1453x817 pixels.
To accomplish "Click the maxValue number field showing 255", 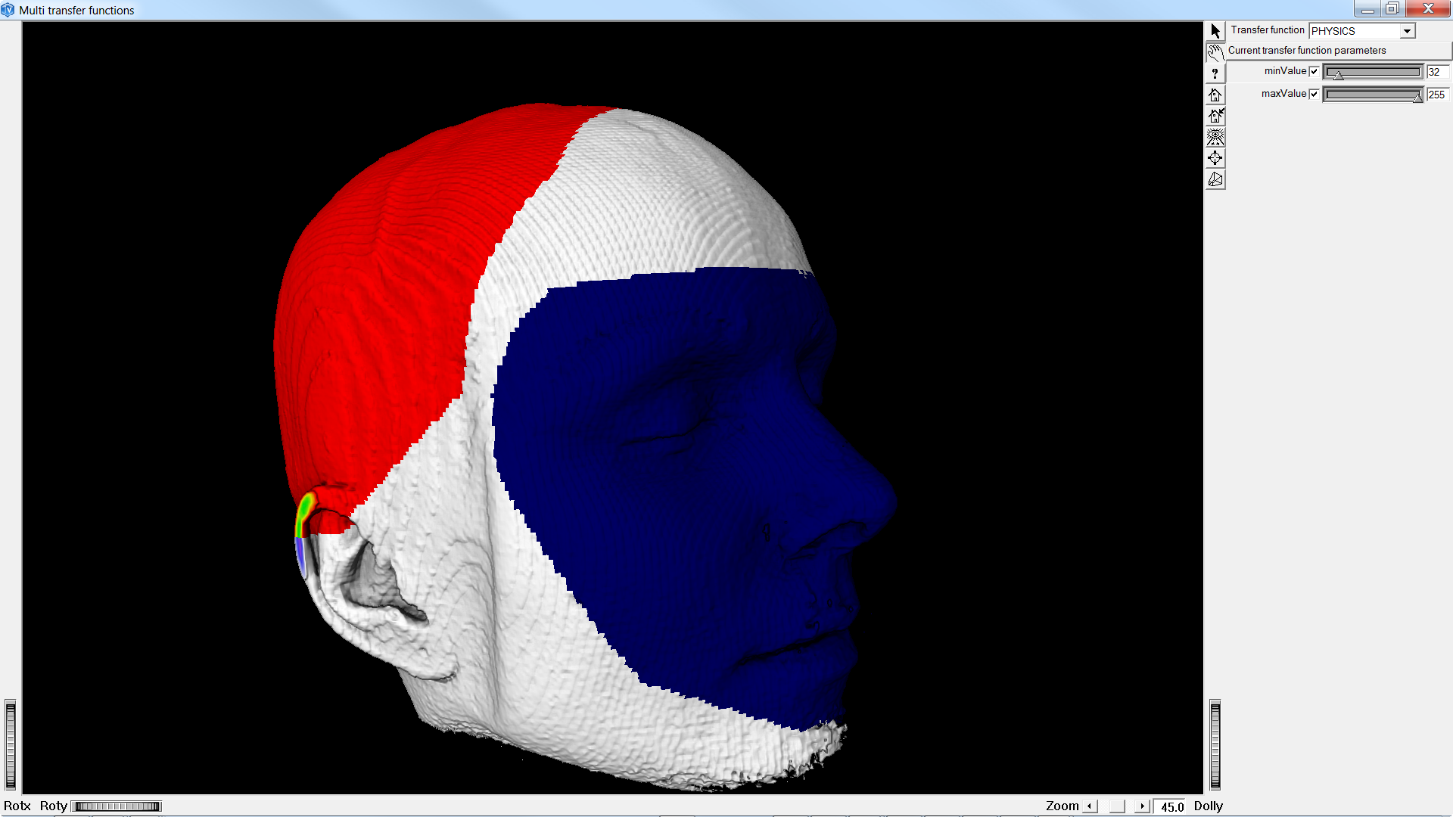I will pos(1436,95).
